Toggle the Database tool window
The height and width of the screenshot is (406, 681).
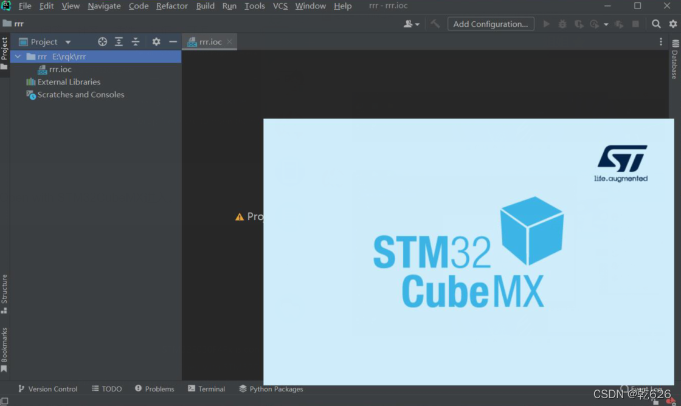click(674, 60)
